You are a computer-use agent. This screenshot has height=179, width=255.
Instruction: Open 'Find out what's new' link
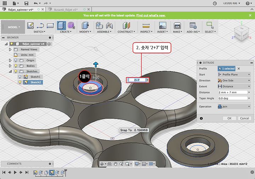[x=151, y=16]
